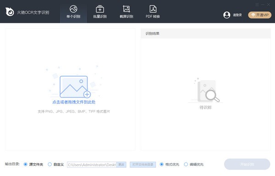
Task: Open the 截屏识别 tab
Action: [126, 11]
